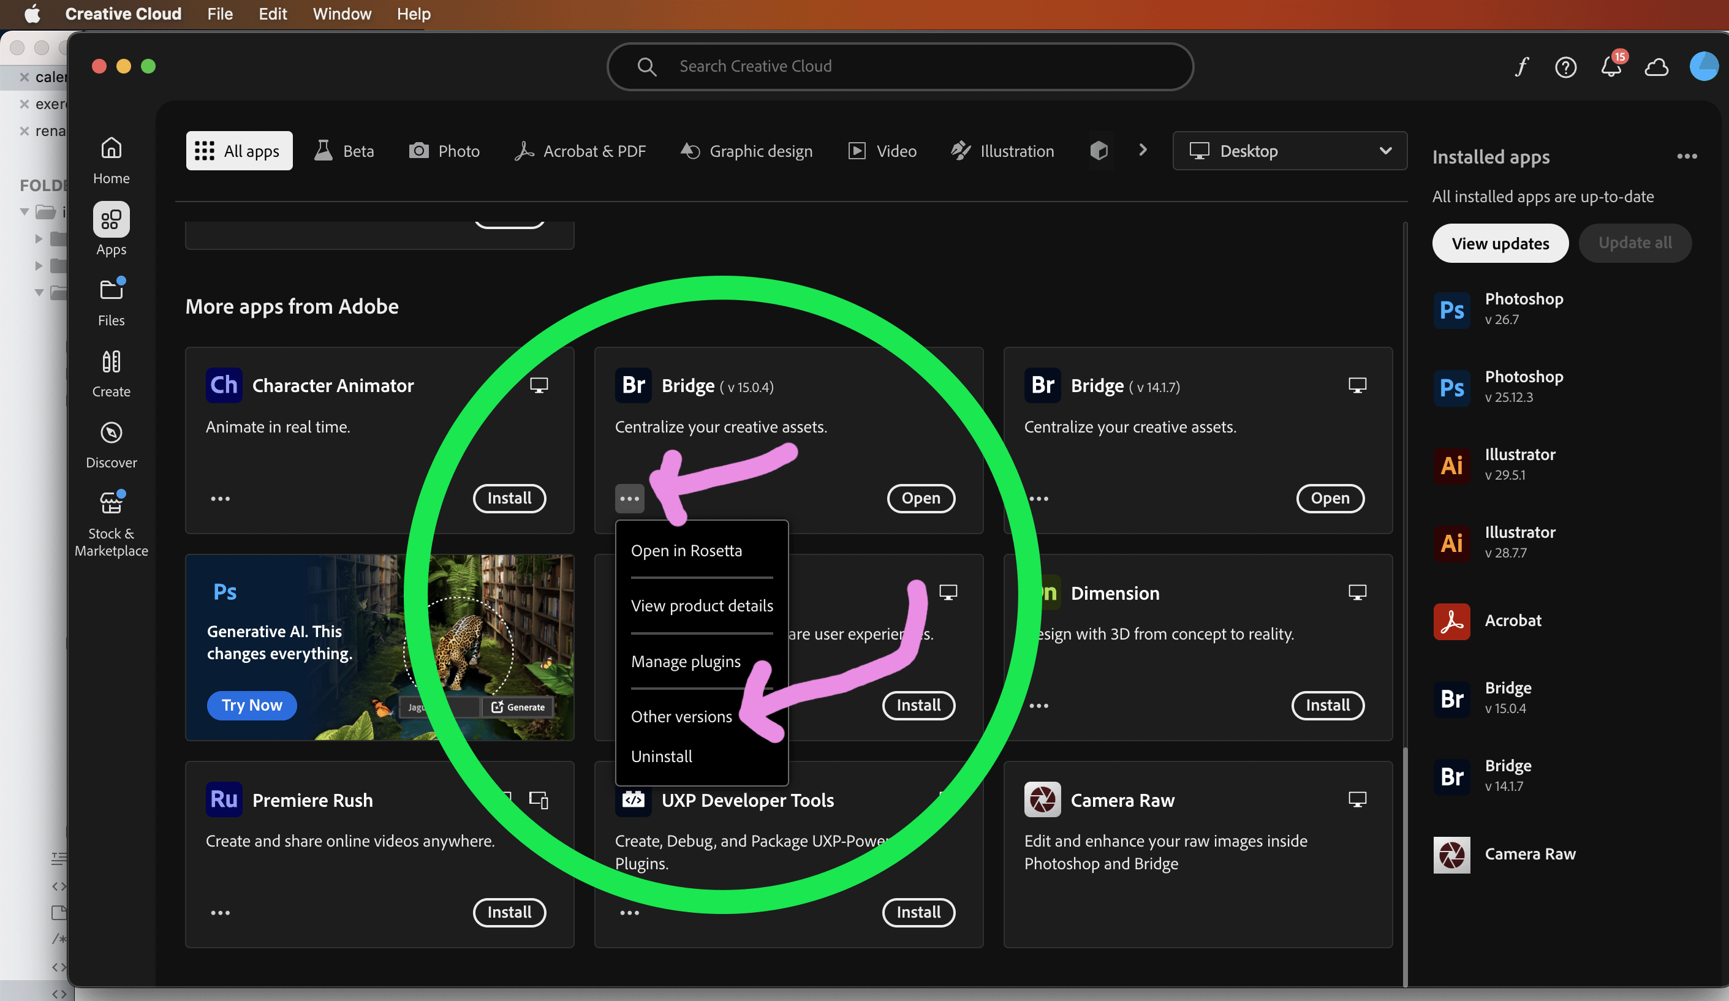Install Character Animator
The image size is (1729, 1001).
(x=509, y=498)
